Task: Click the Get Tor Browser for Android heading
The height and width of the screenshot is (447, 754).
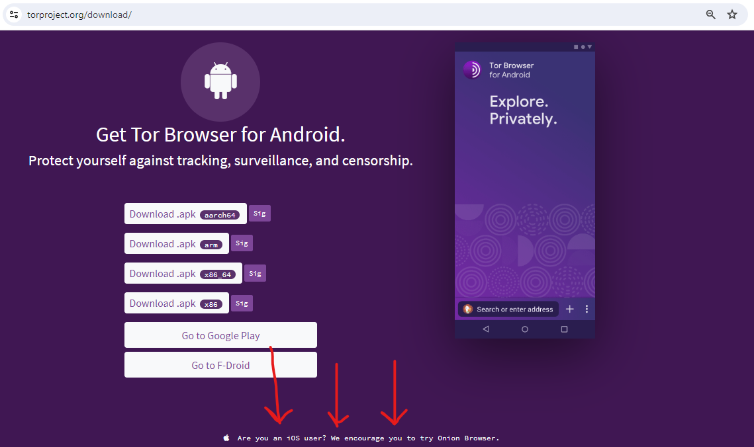Action: [x=220, y=134]
